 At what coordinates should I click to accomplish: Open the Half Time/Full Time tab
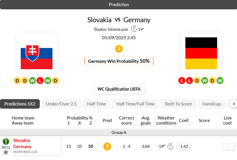(x=135, y=104)
